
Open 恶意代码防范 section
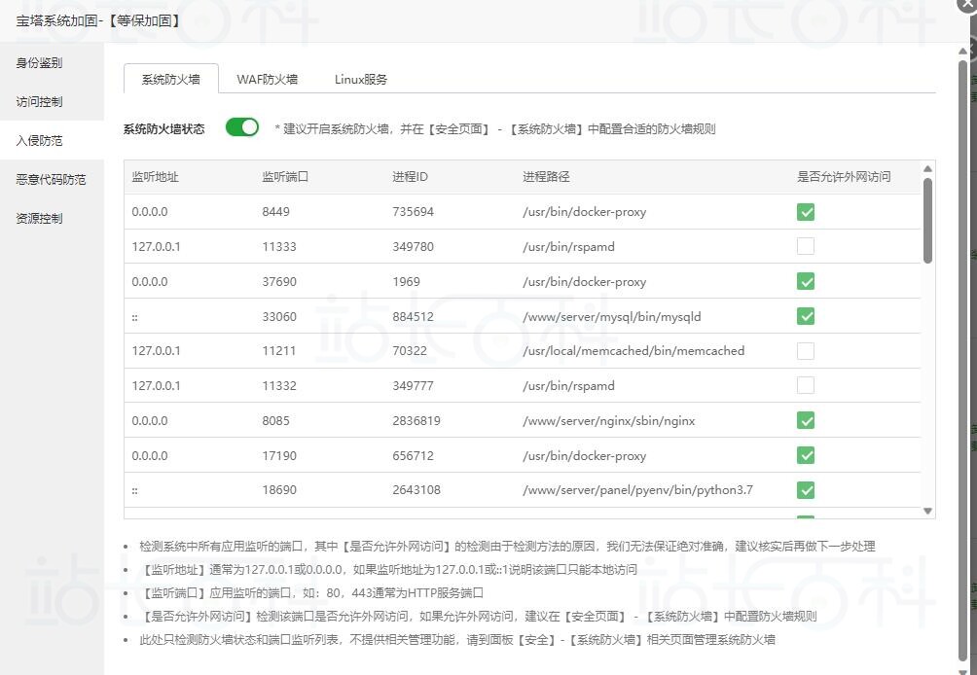click(51, 180)
